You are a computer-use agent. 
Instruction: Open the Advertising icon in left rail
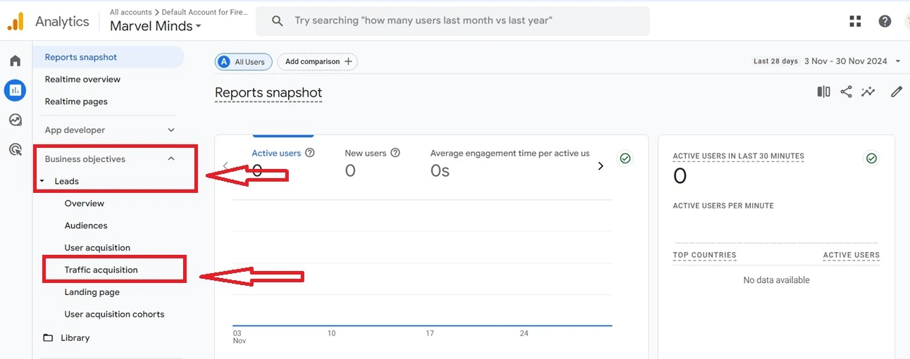click(15, 149)
